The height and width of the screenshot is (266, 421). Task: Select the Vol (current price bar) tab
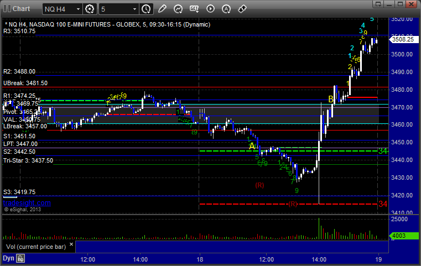pos(36,247)
